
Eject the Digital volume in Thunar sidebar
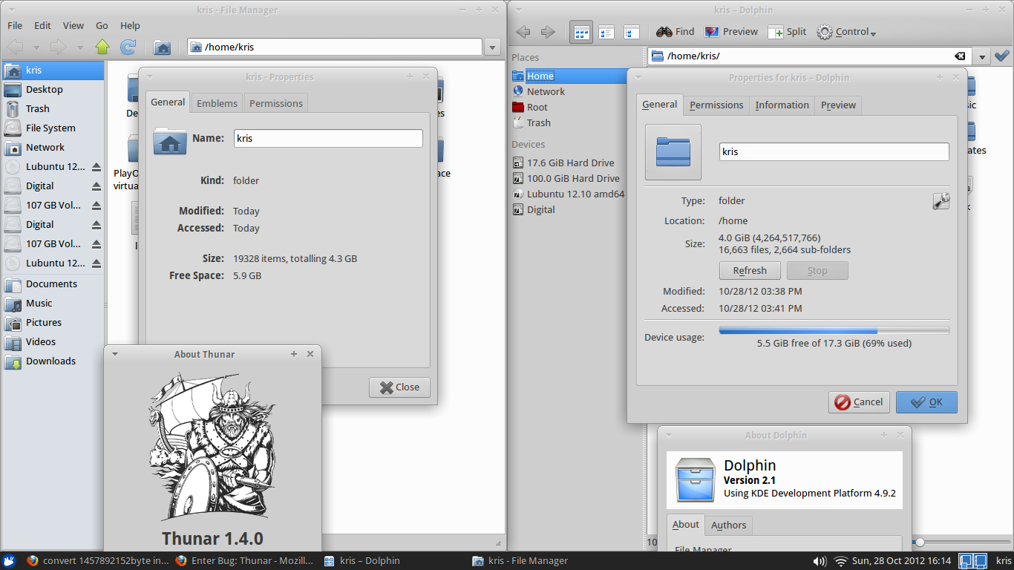pyautogui.click(x=96, y=186)
